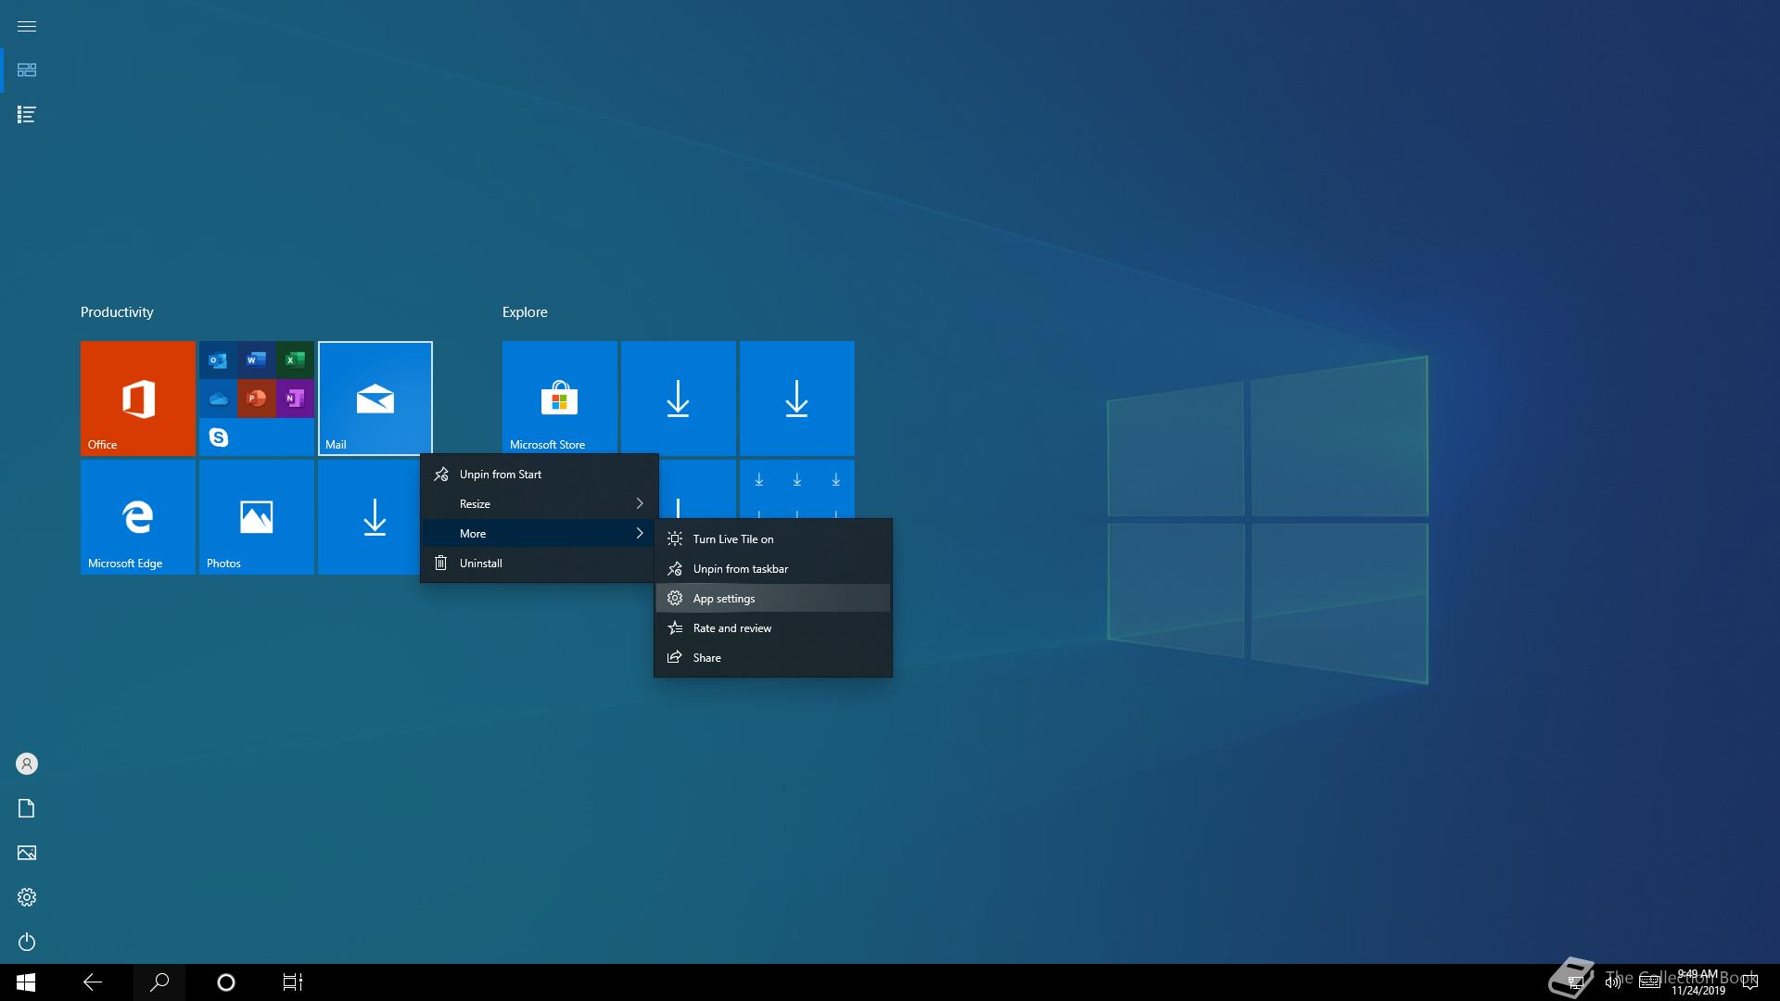The width and height of the screenshot is (1780, 1001).
Task: Switch to pinned tiles view
Action: pos(27,70)
